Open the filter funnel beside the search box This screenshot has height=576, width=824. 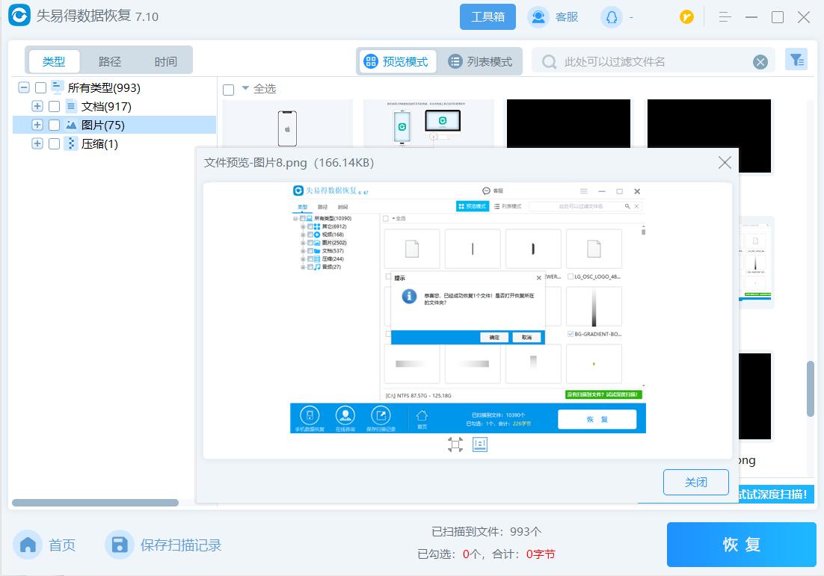point(796,60)
